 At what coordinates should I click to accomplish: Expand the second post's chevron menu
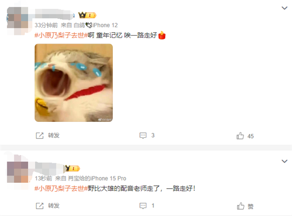[284, 161]
